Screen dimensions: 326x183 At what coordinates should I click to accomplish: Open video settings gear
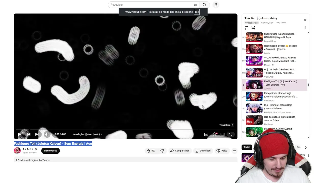[214, 134]
